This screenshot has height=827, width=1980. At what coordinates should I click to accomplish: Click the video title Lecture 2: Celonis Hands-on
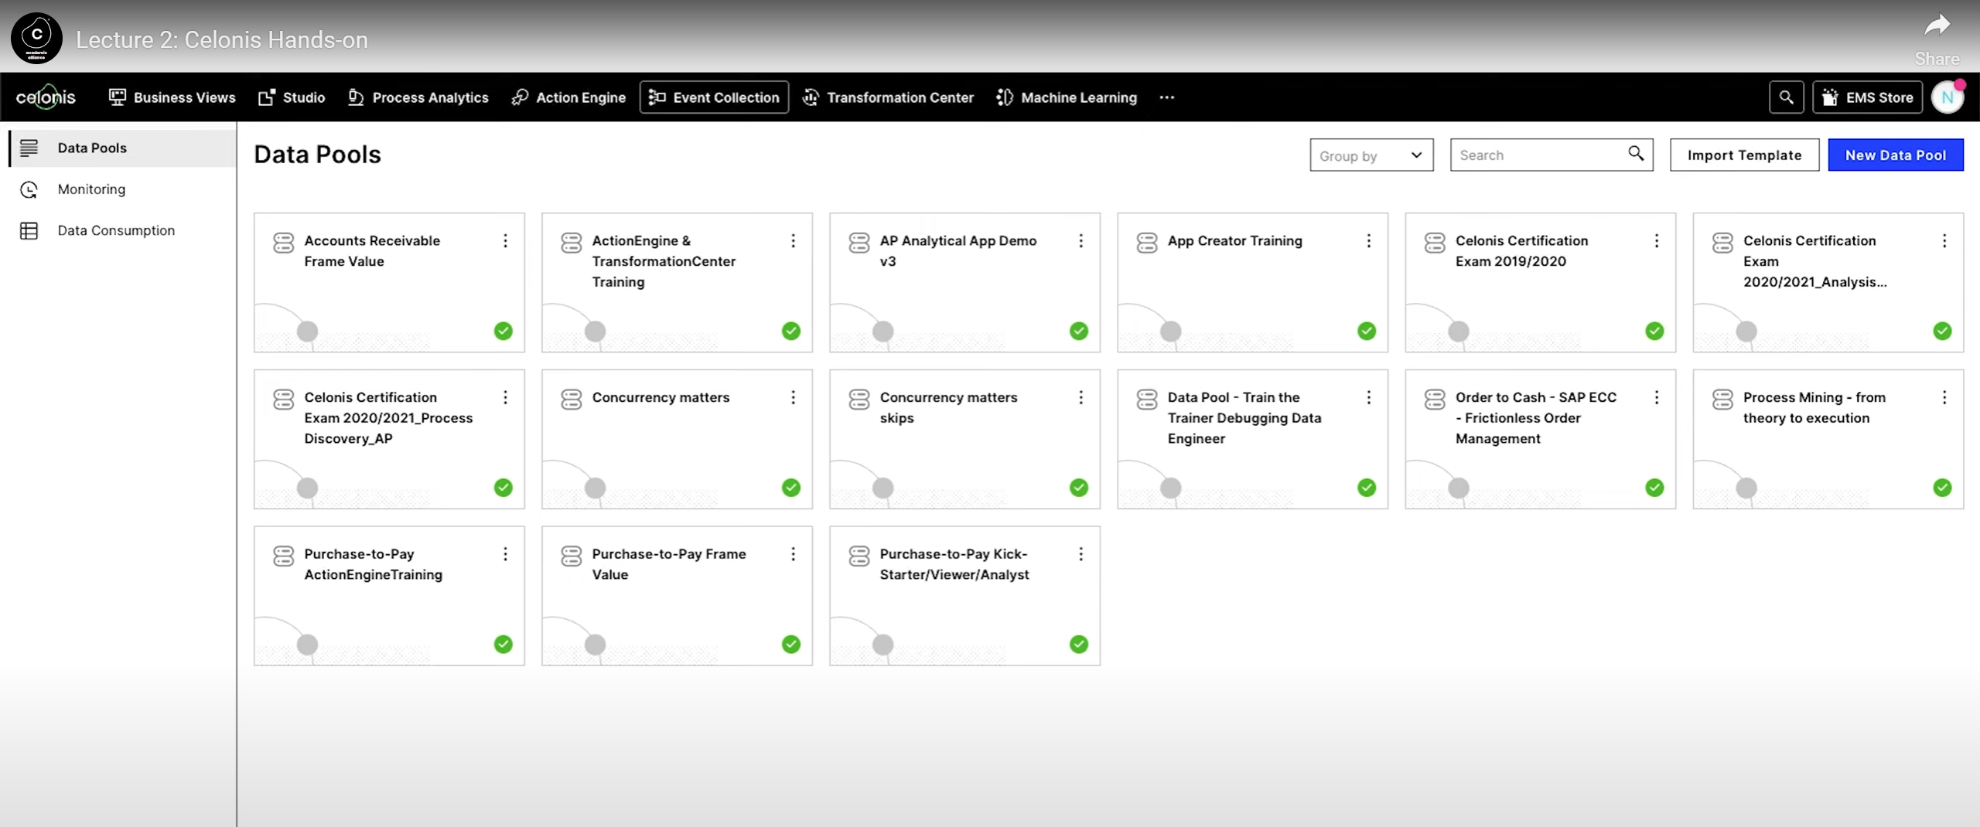(x=222, y=39)
